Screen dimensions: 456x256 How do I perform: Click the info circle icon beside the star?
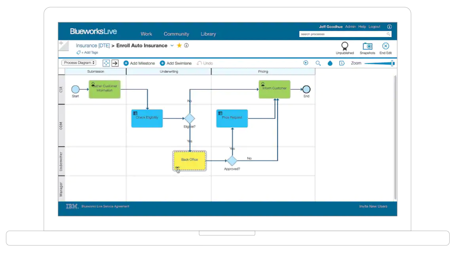tap(186, 45)
